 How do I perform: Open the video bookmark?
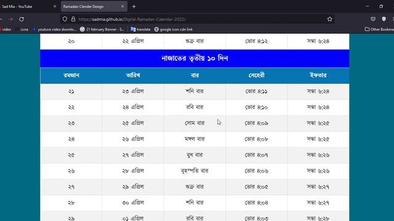coord(6,29)
